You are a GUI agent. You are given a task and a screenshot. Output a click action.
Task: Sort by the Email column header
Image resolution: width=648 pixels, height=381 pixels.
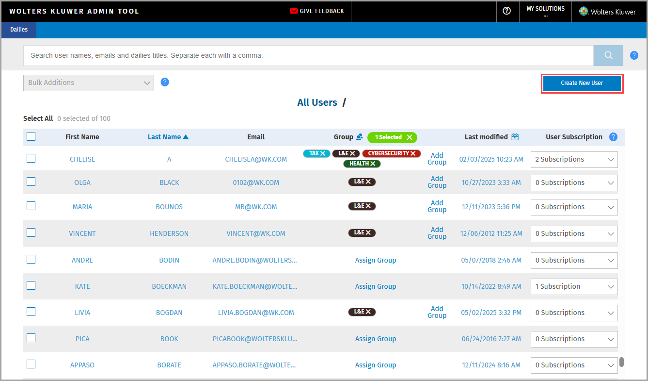[x=256, y=137]
